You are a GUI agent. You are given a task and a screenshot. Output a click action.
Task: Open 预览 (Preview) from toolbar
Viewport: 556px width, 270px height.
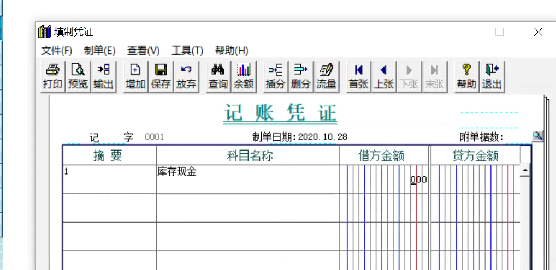tap(78, 76)
